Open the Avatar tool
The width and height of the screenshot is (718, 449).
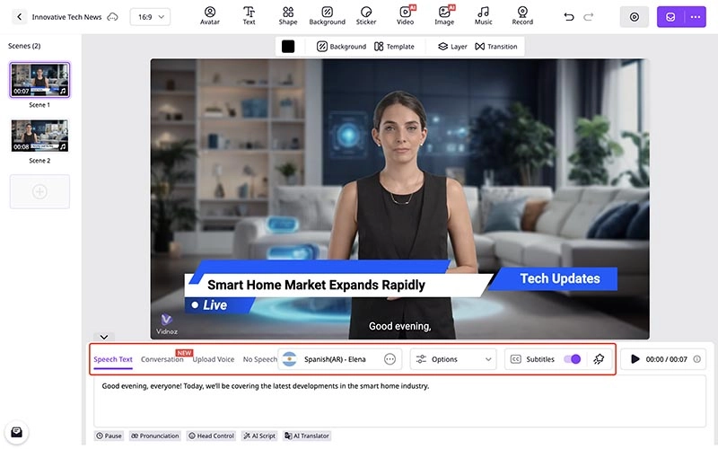(x=210, y=15)
